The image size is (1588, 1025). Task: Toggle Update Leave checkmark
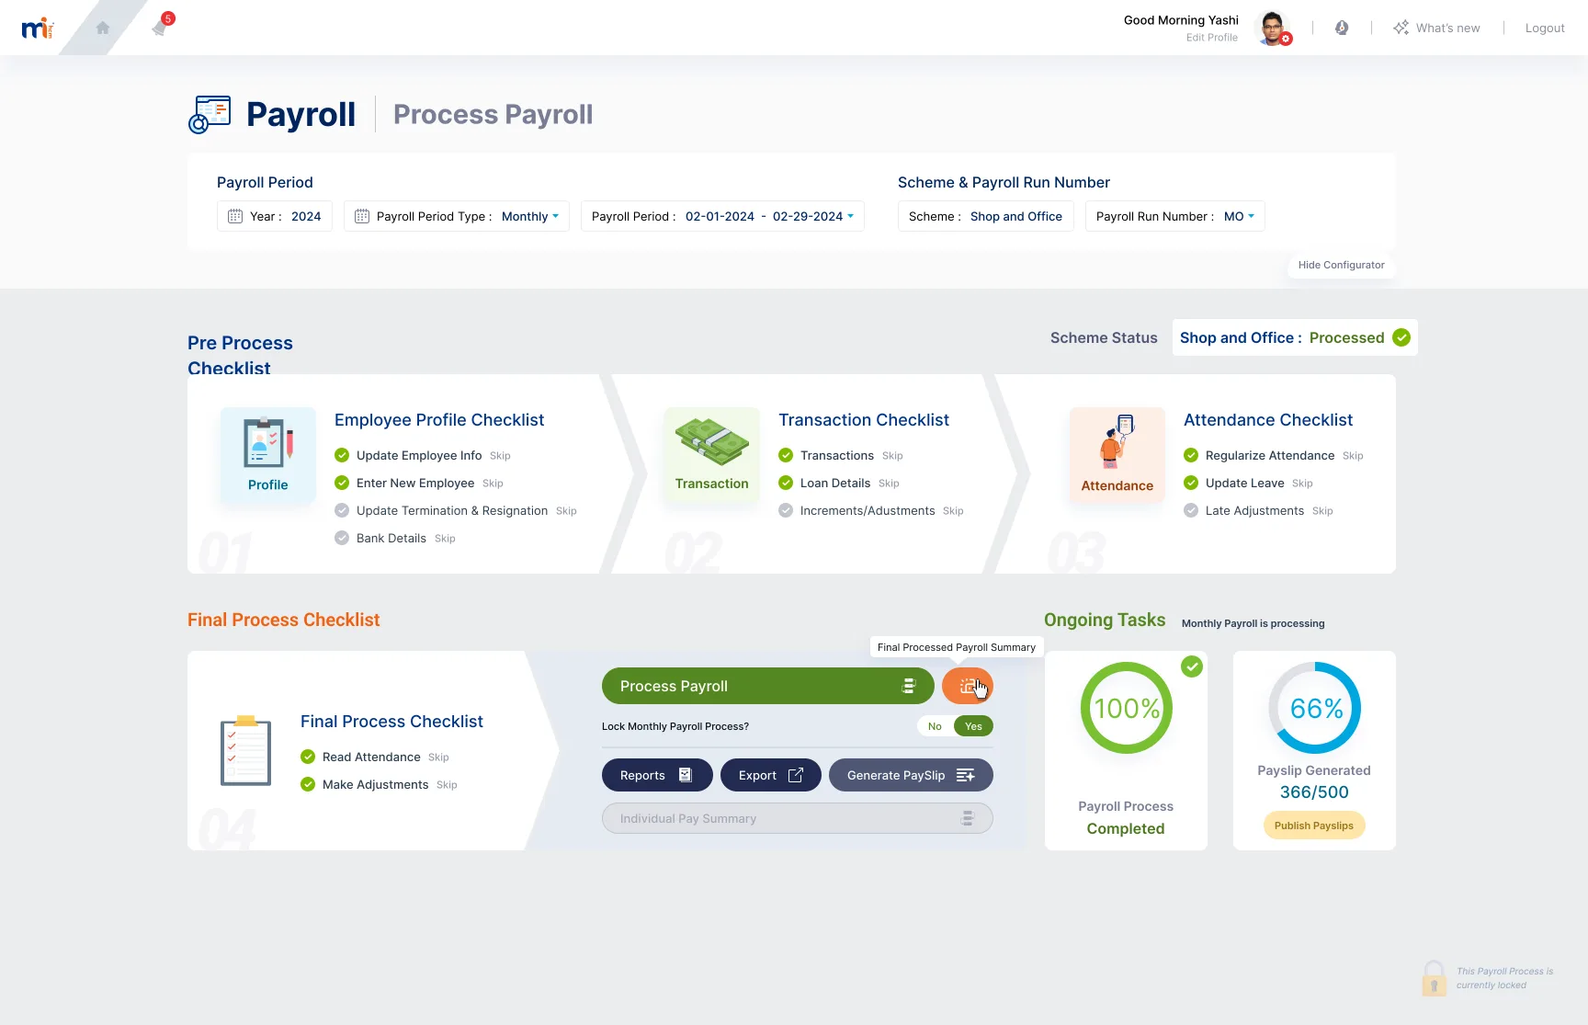tap(1191, 483)
